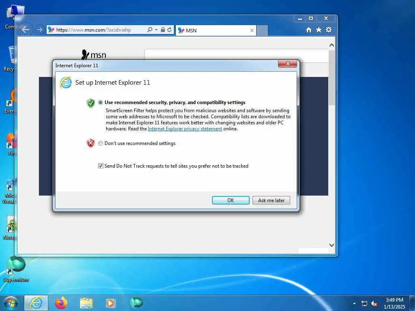This screenshot has width=415, height=311.
Task: Open the Windows Start menu
Action: point(11,303)
